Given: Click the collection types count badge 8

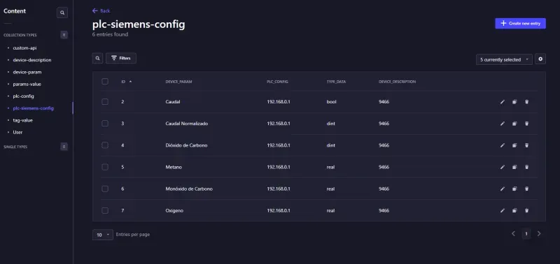Looking at the screenshot, I should (64, 35).
